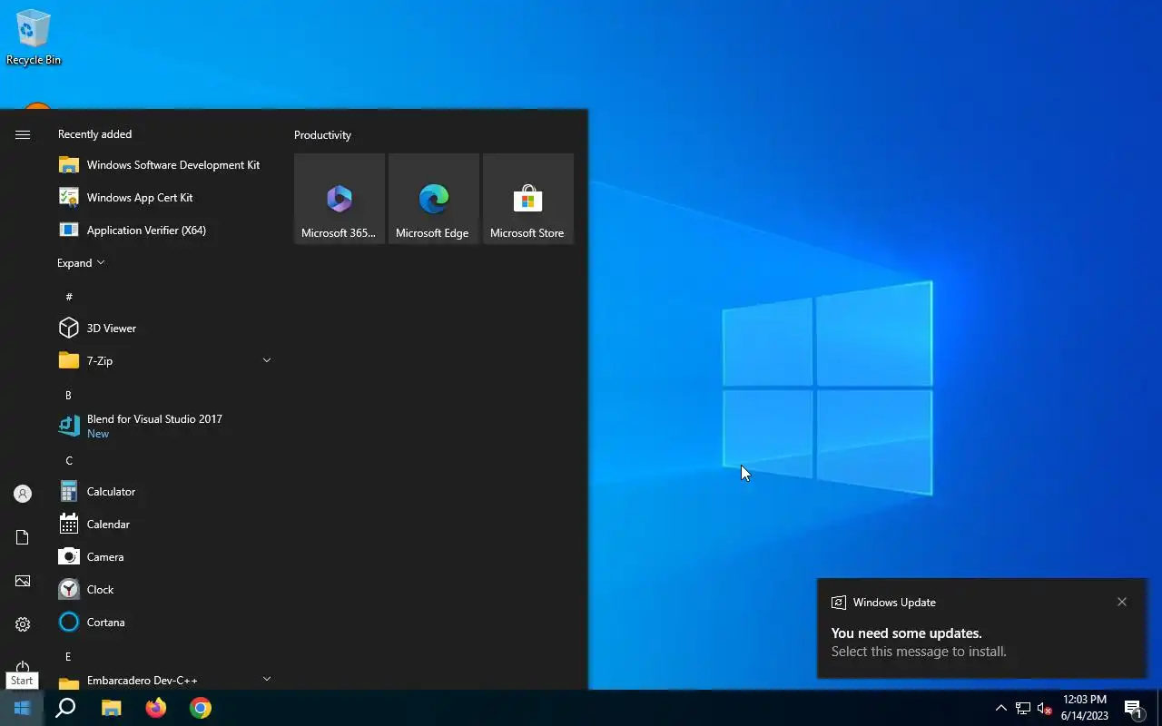The height and width of the screenshot is (726, 1162).
Task: Open Windows Software Development Kit folder
Action: pyautogui.click(x=164, y=165)
